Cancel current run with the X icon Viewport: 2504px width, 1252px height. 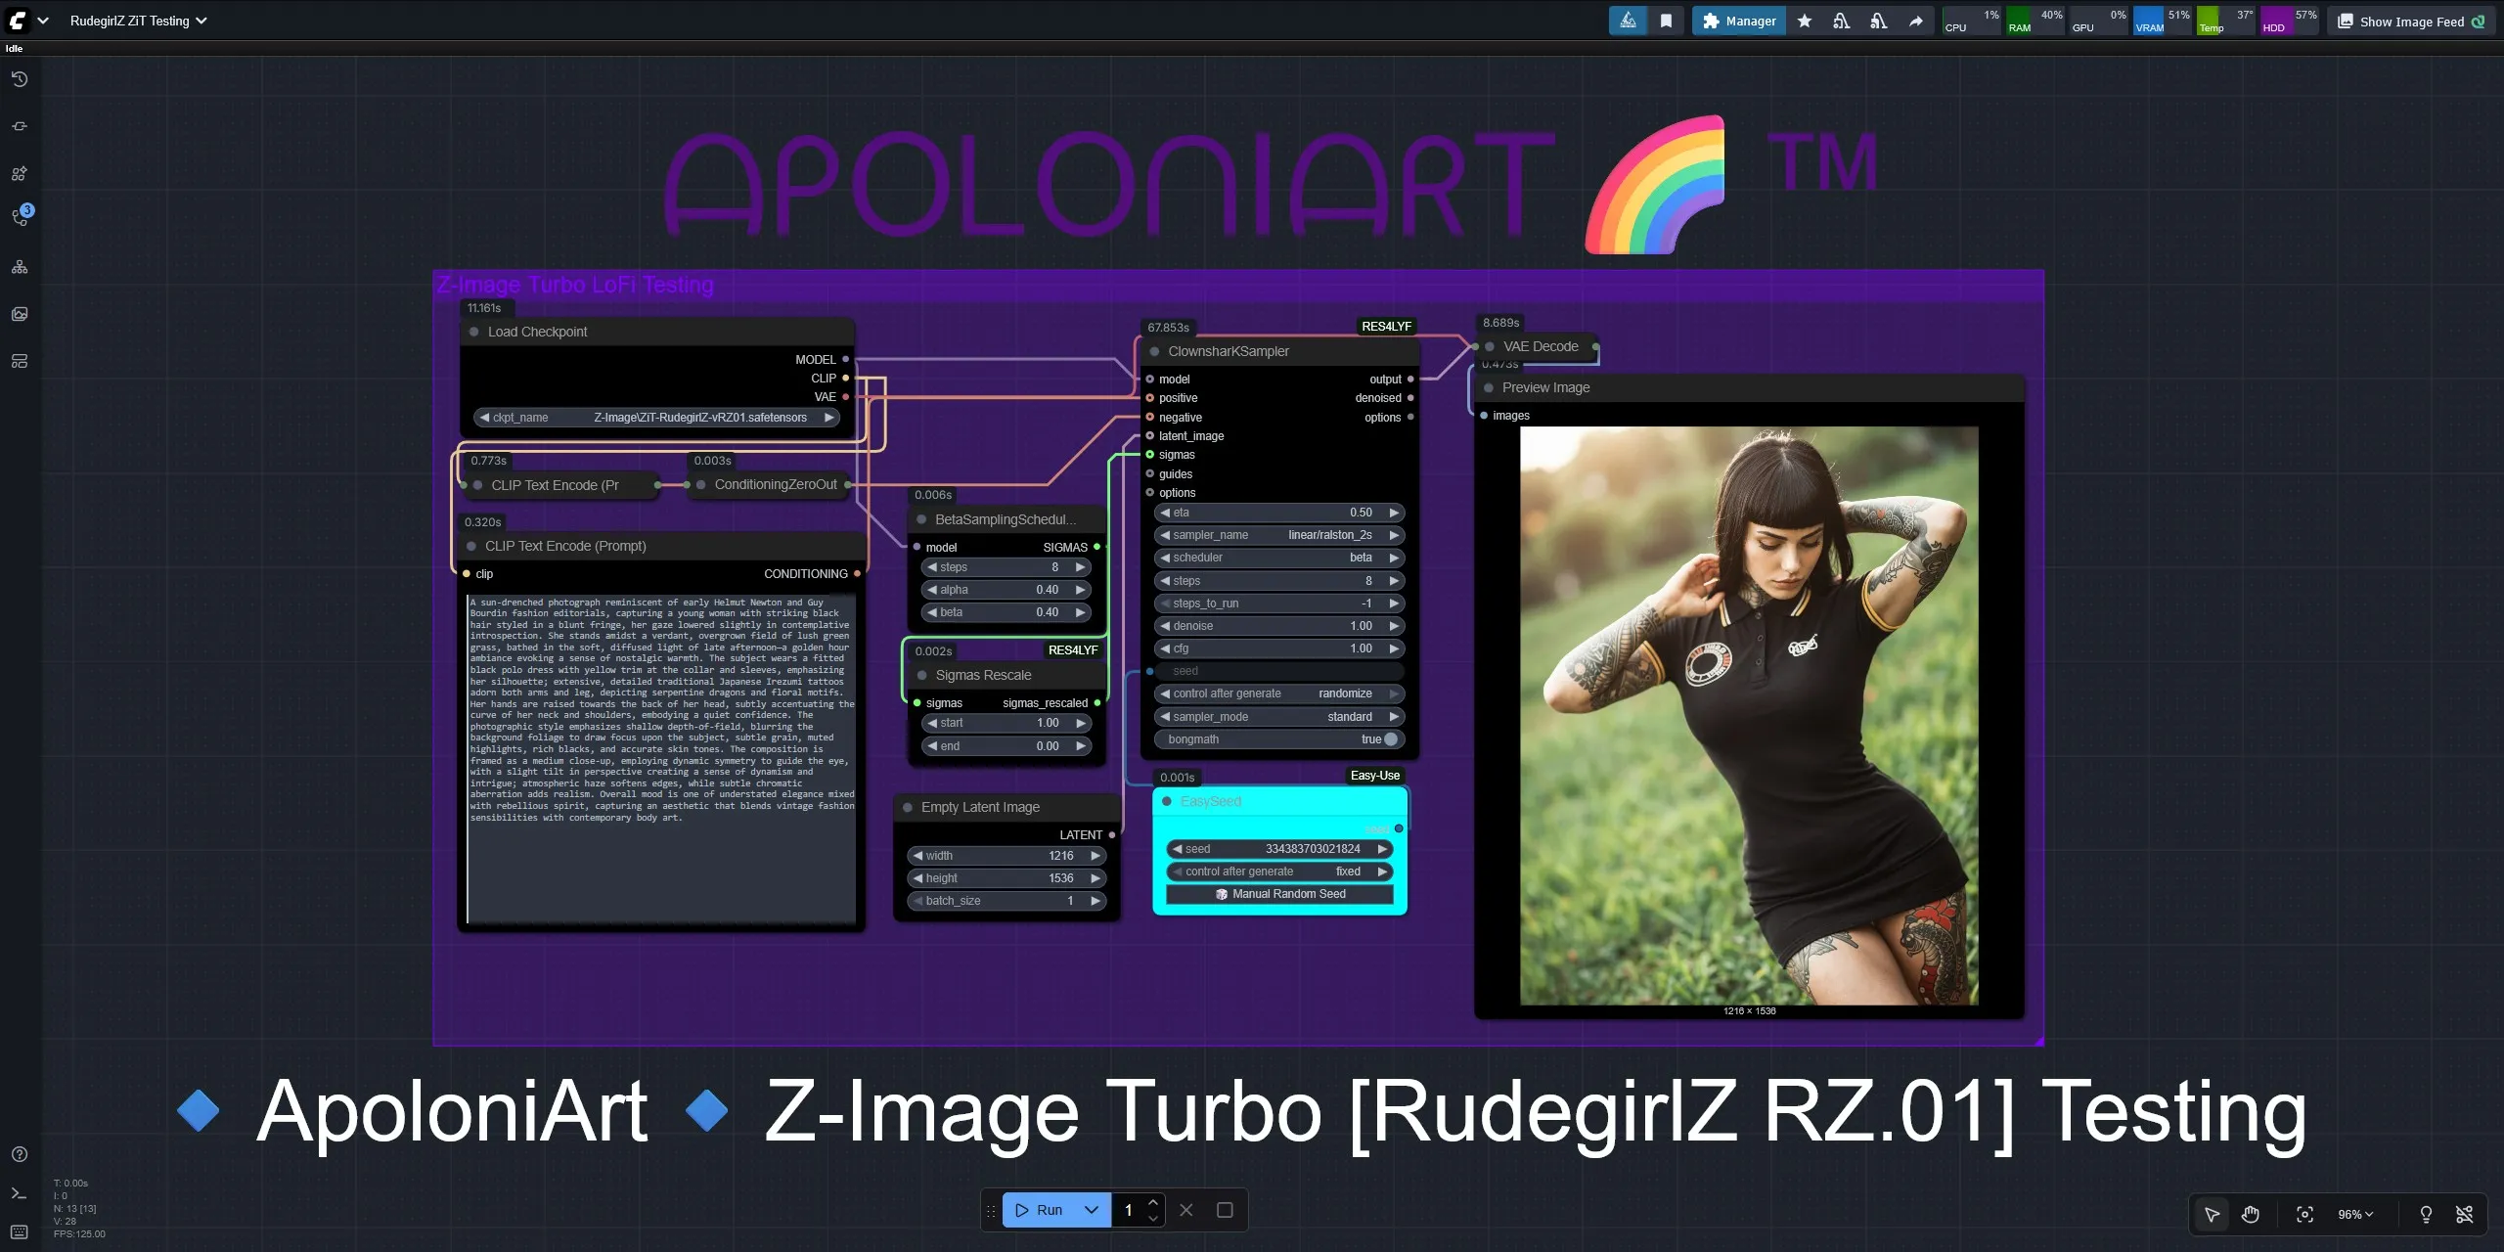(1186, 1210)
